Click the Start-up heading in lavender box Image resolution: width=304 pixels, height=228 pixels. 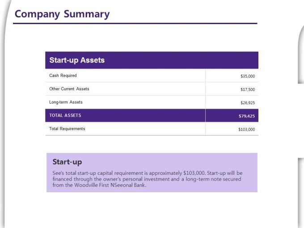[67, 162]
